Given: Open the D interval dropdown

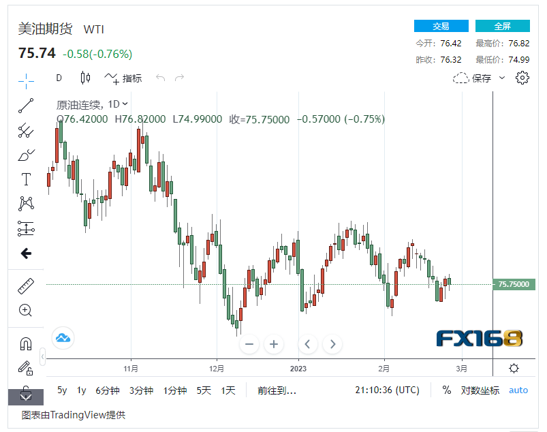Looking at the screenshot, I should click(59, 78).
